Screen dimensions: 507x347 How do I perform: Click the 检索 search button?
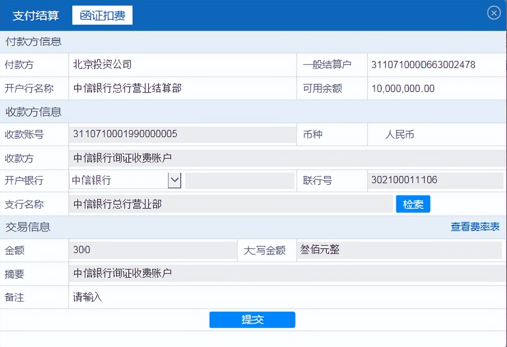tap(413, 204)
